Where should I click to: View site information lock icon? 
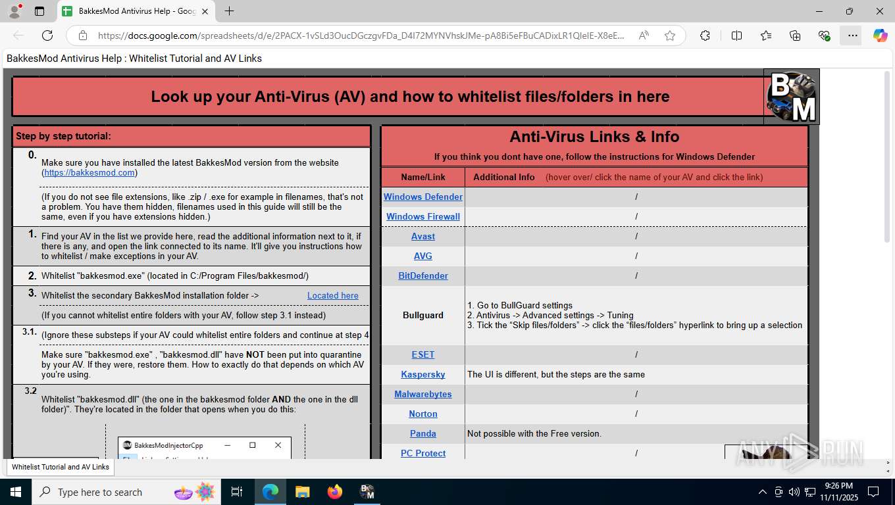(x=83, y=36)
